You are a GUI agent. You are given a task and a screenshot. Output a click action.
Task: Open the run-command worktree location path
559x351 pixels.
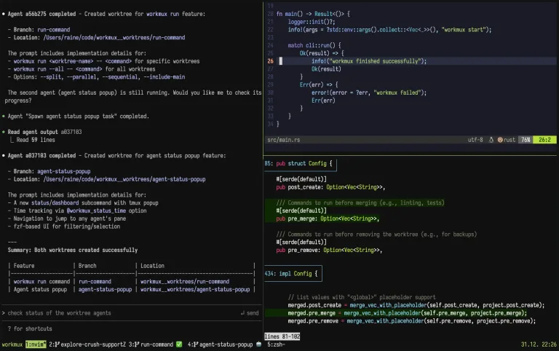pyautogui.click(x=114, y=37)
